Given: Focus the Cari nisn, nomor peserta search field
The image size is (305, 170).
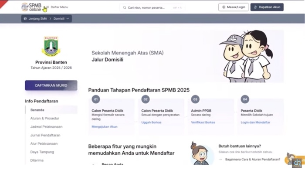Looking at the screenshot, I should click(152, 7).
